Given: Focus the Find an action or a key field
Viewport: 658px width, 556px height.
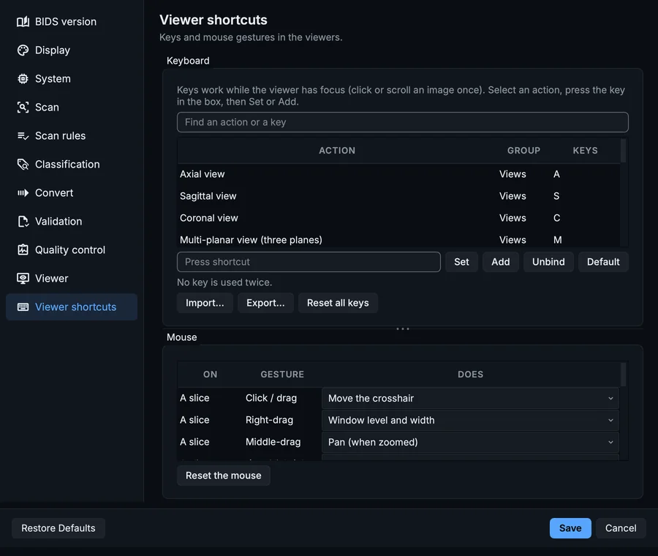Looking at the screenshot, I should click(x=402, y=122).
